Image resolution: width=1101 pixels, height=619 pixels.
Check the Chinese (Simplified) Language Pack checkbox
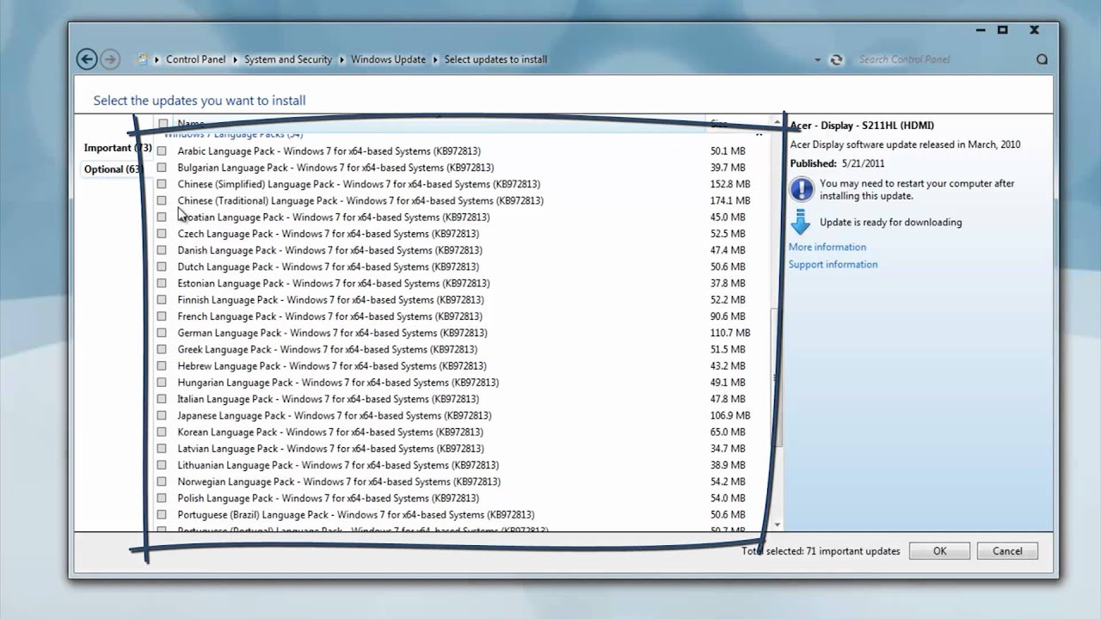click(162, 184)
